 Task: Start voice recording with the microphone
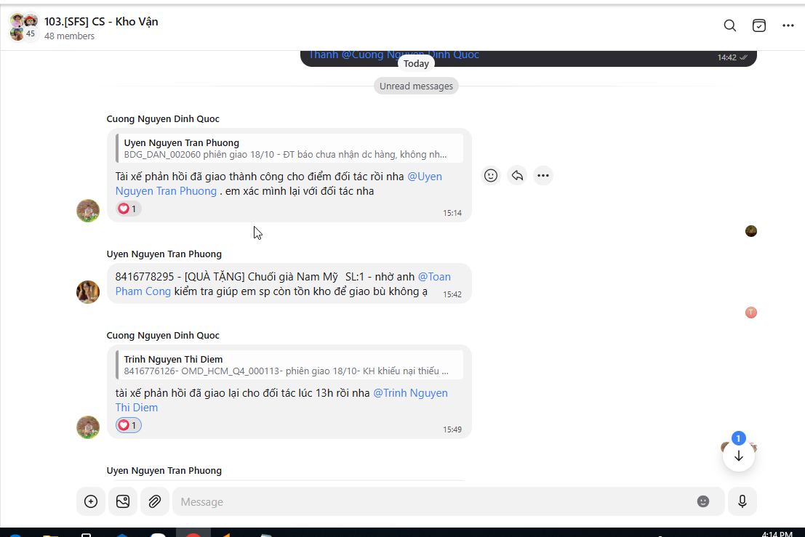coord(742,501)
